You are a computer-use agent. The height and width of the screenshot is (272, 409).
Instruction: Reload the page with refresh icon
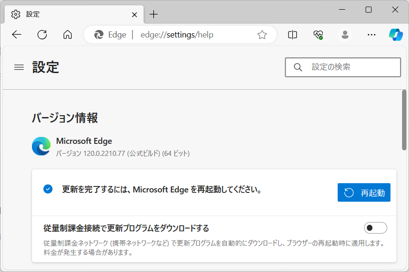(42, 34)
